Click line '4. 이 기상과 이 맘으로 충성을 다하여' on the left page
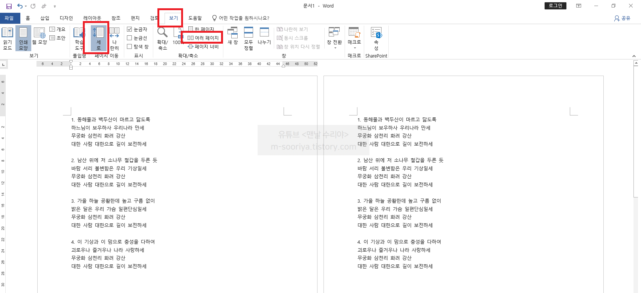 (x=113, y=242)
